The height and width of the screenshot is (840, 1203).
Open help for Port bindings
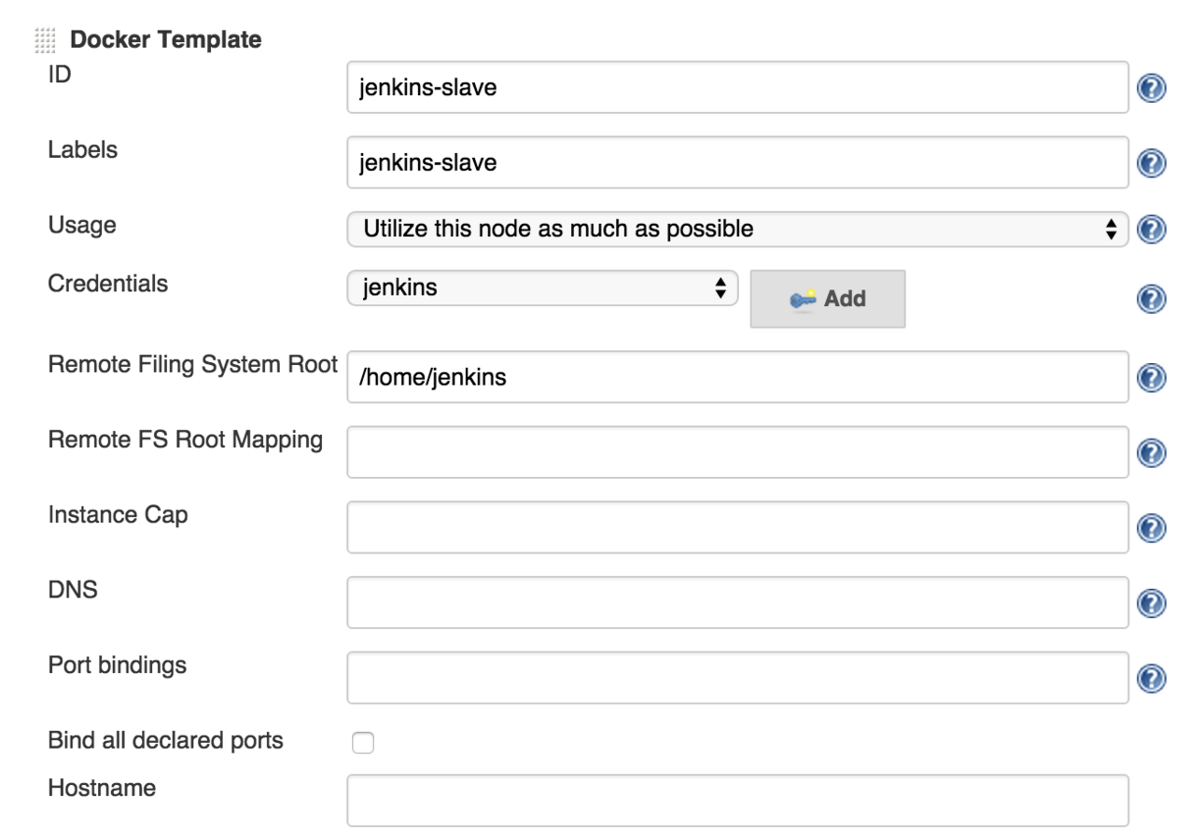pos(1153,679)
